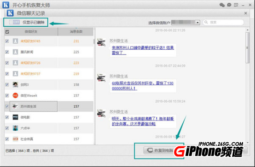Image resolution: width=255 pixels, height=167 pixels.
Task: Select the 腾讯新闻 row name
Action: pyautogui.click(x=27, y=52)
